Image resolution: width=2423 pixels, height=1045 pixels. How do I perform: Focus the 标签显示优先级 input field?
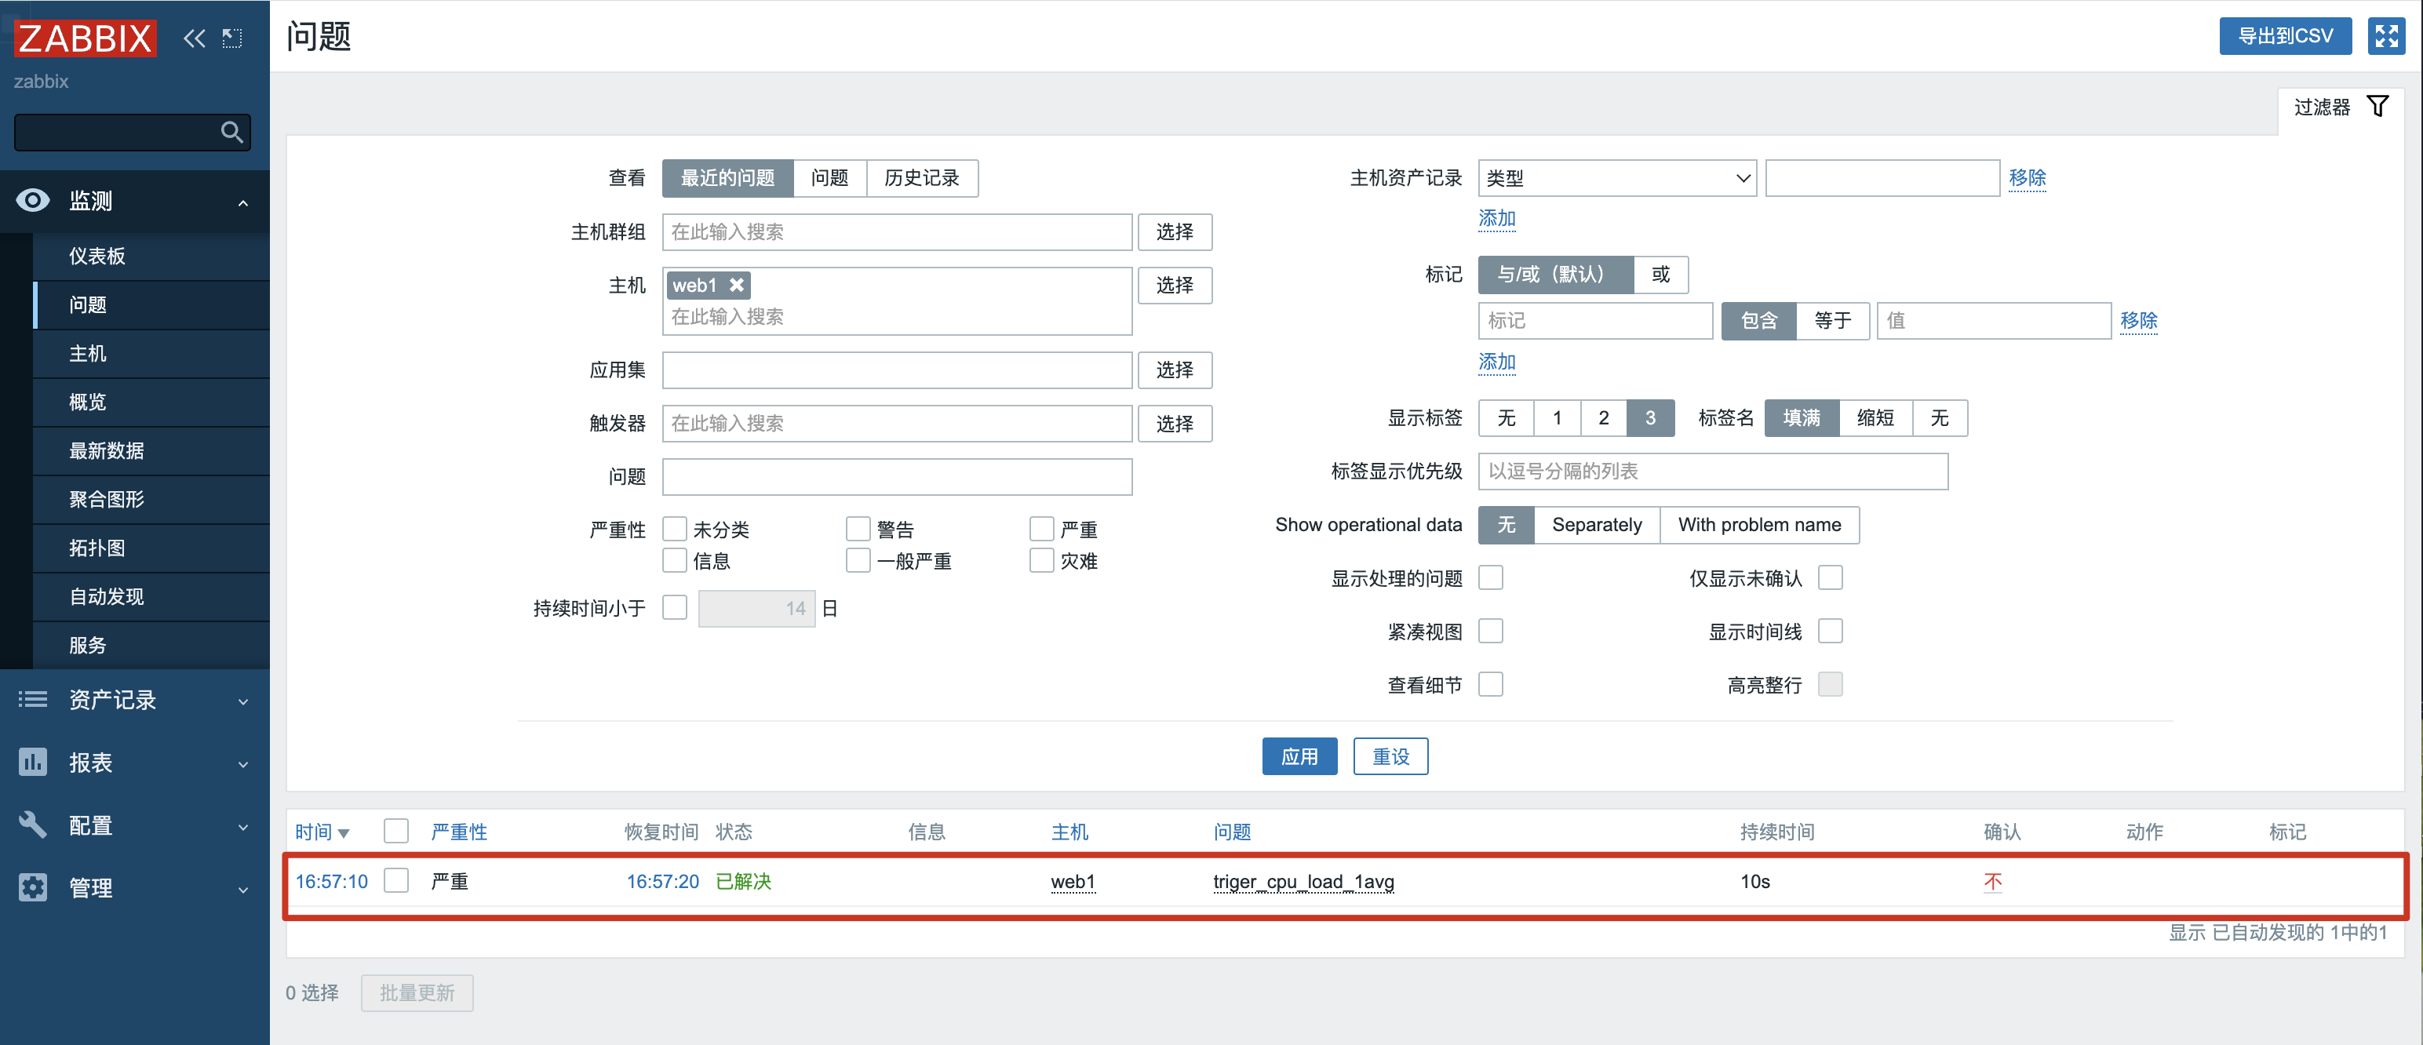1713,472
